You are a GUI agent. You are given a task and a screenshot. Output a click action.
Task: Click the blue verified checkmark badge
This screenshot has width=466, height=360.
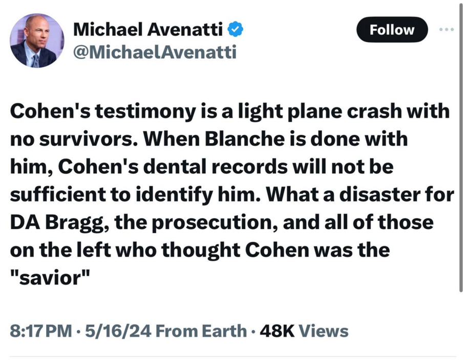pyautogui.click(x=235, y=30)
